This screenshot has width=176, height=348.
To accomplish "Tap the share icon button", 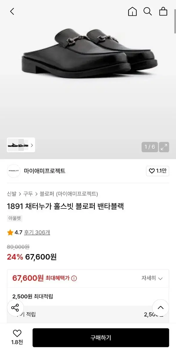I will pos(15,308).
